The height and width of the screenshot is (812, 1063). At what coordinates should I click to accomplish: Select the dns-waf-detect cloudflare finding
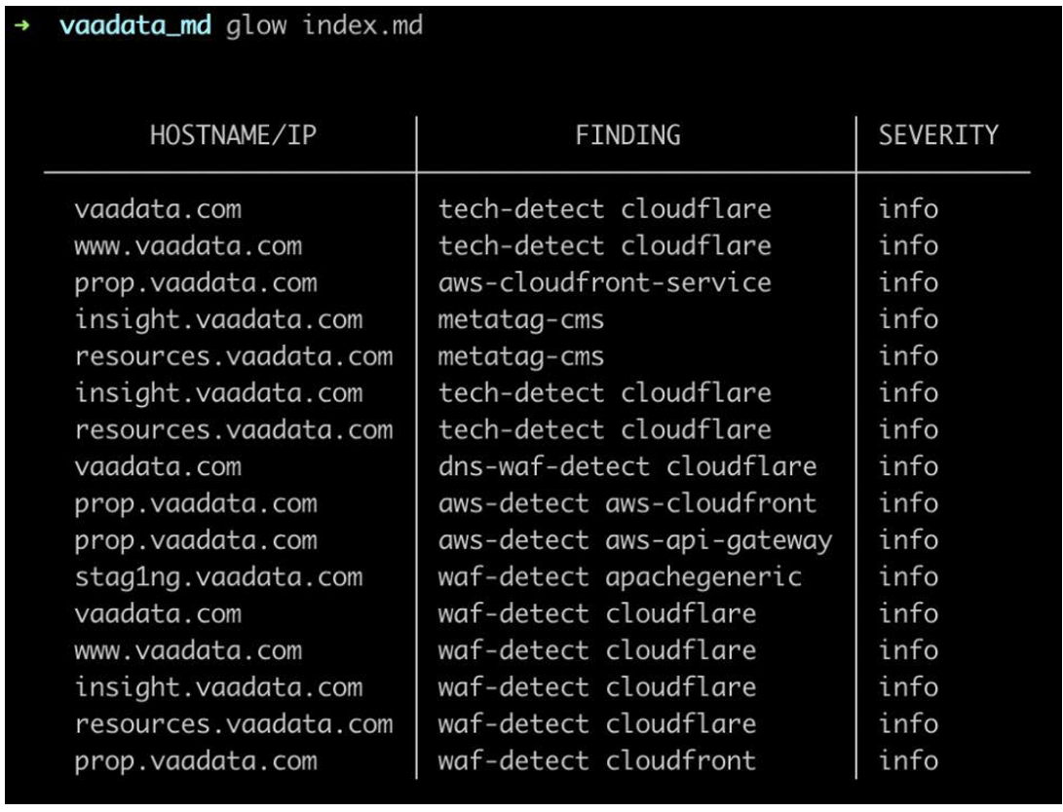pyautogui.click(x=626, y=466)
